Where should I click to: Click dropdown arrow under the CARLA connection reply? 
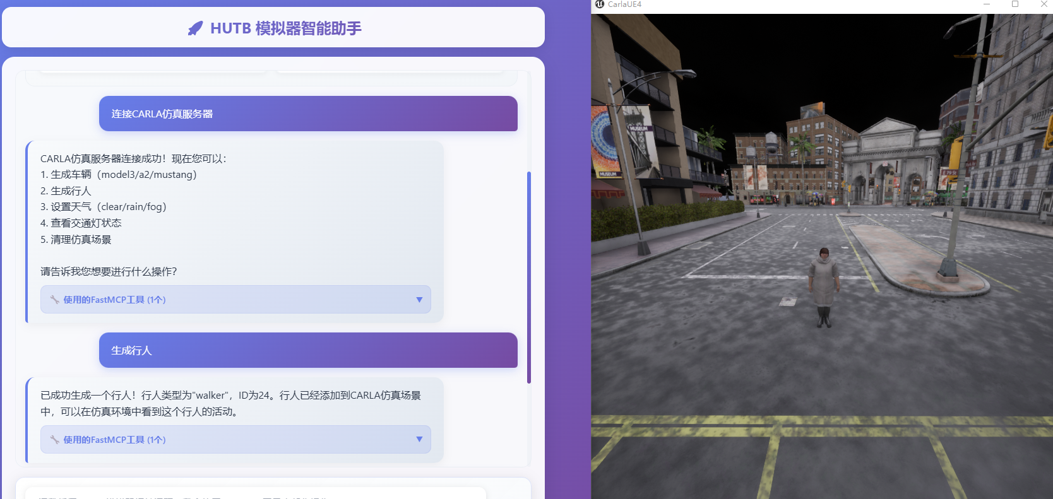coord(419,300)
